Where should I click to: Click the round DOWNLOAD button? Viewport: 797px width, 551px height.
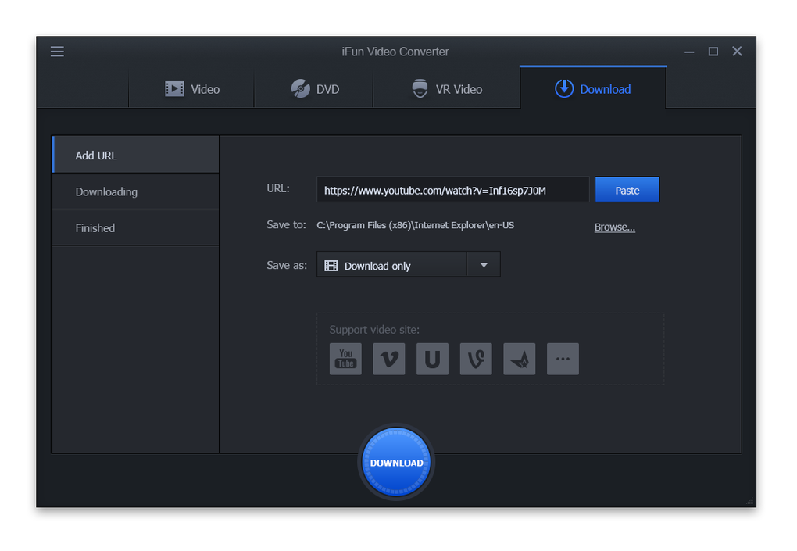396,462
